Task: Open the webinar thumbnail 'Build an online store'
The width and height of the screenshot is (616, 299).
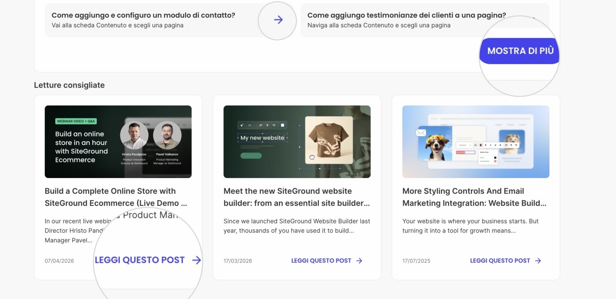Action: (118, 142)
